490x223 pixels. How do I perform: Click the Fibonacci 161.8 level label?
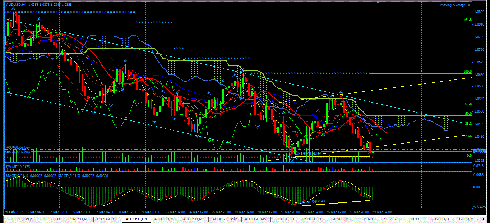click(x=467, y=20)
